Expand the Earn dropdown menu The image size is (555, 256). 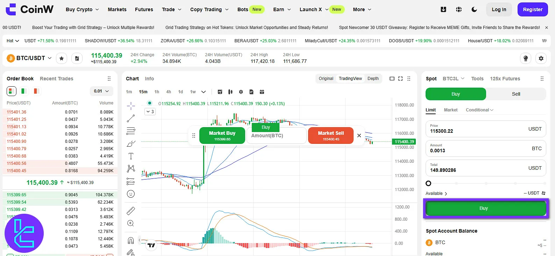[x=282, y=9]
